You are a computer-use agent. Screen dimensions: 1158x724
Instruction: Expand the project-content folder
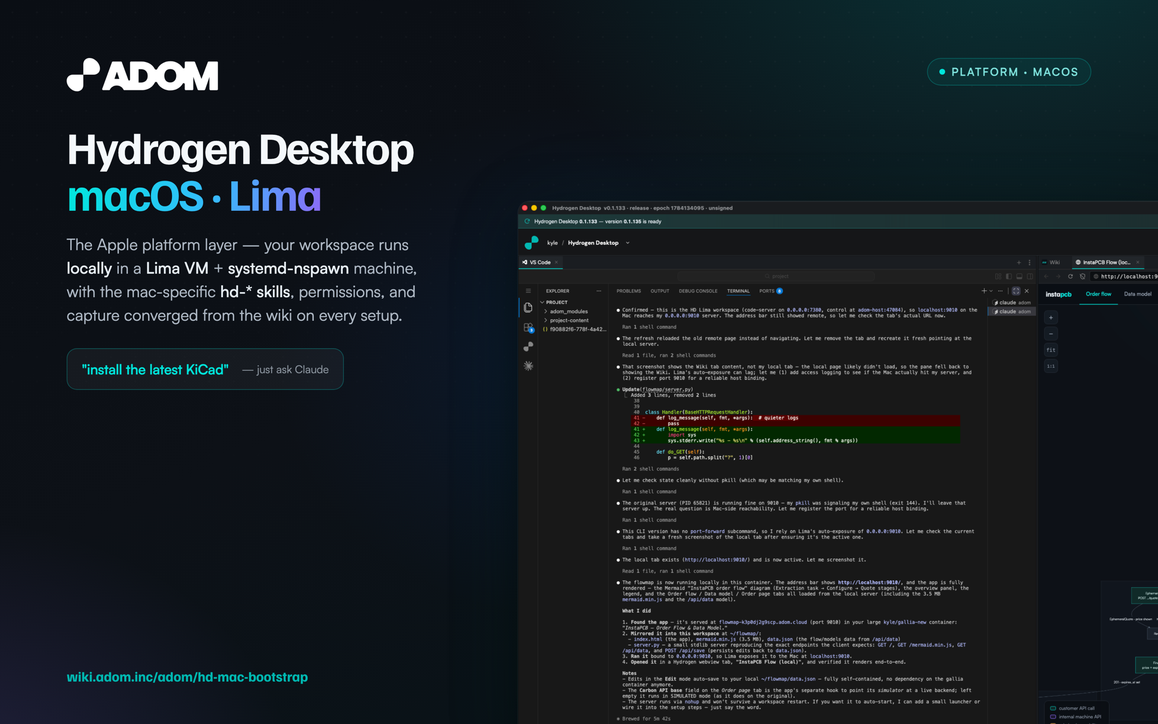[566, 320]
